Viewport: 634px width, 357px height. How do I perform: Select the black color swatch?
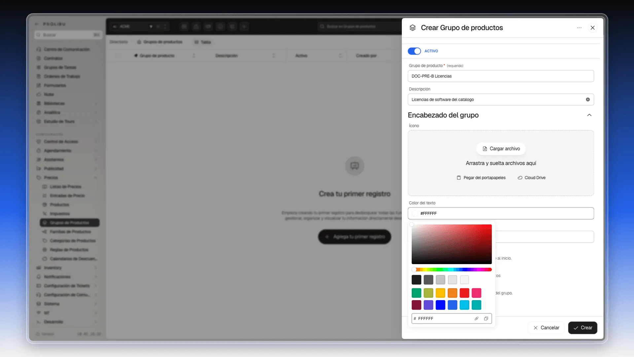tap(416, 280)
